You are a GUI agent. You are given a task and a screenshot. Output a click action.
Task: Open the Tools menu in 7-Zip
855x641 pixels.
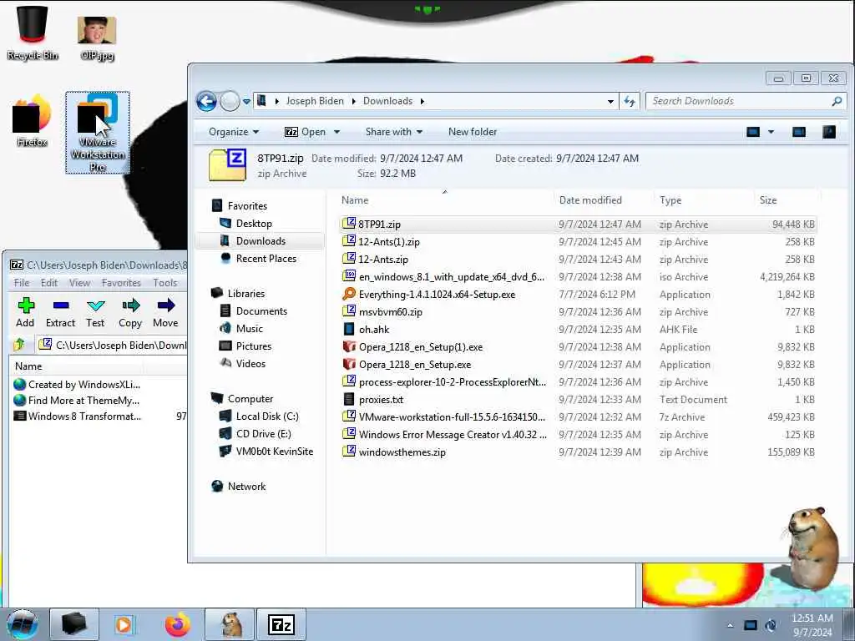tap(165, 283)
